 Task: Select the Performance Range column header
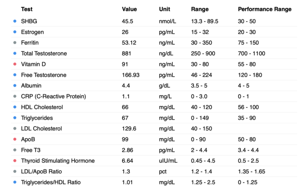(264, 9)
